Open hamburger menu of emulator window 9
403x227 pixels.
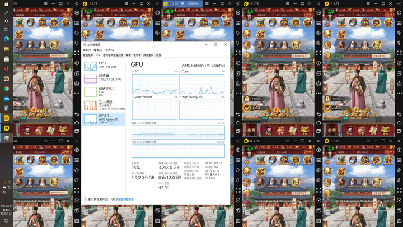click(368, 141)
